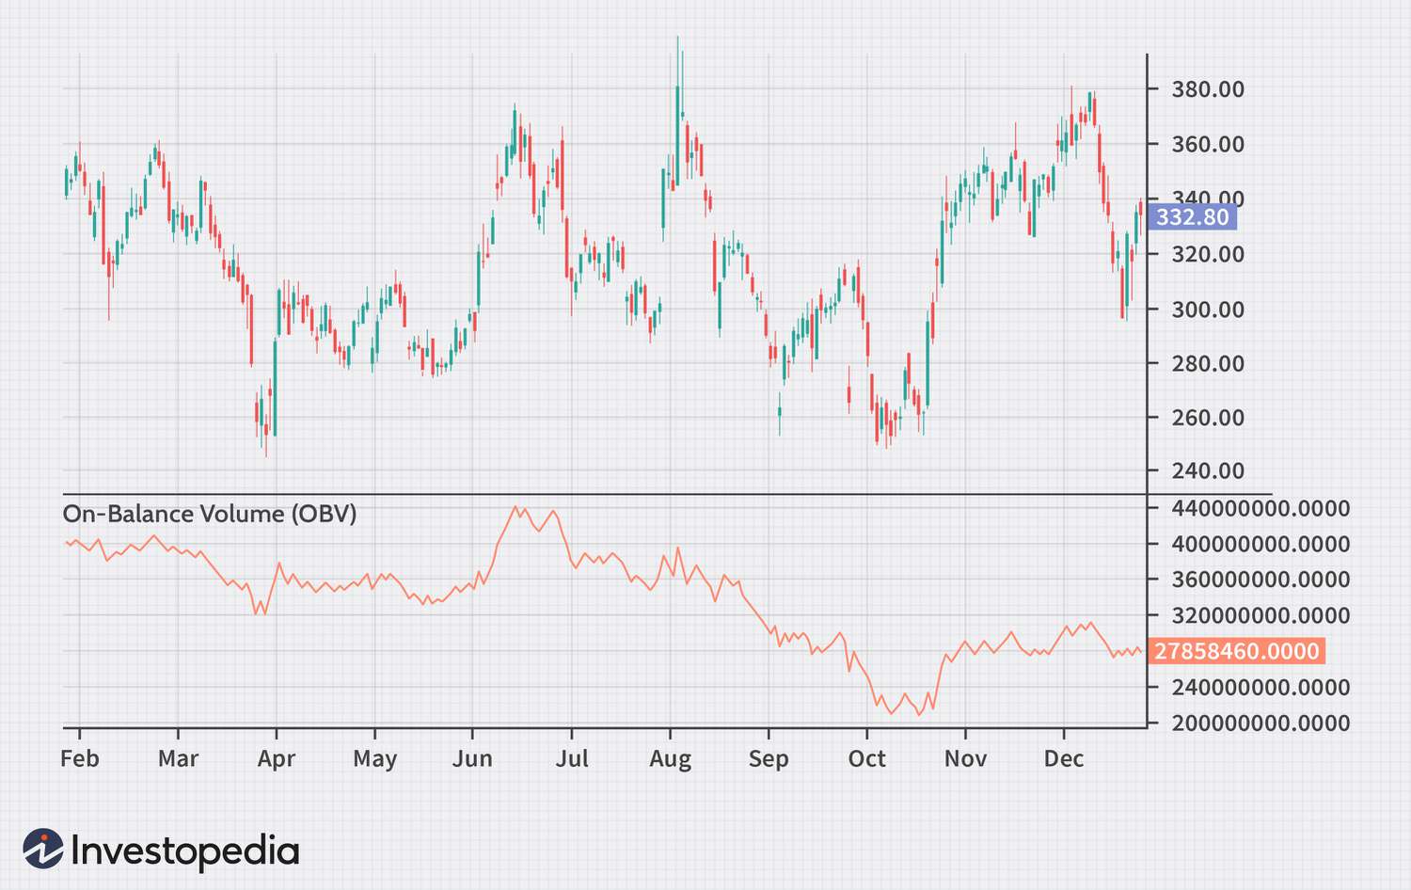Toggle the On-Balance Volume (OBV) indicator label
The image size is (1411, 890).
click(x=210, y=514)
